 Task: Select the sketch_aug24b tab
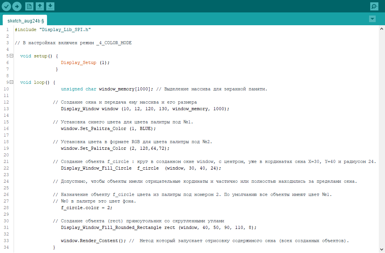click(25, 21)
